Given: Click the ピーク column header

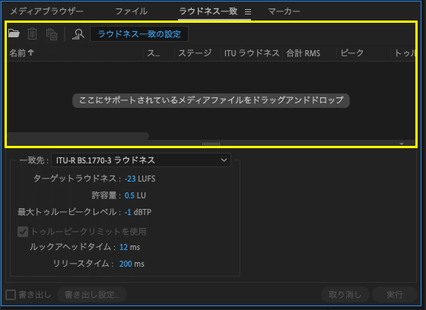Looking at the screenshot, I should coord(364,53).
